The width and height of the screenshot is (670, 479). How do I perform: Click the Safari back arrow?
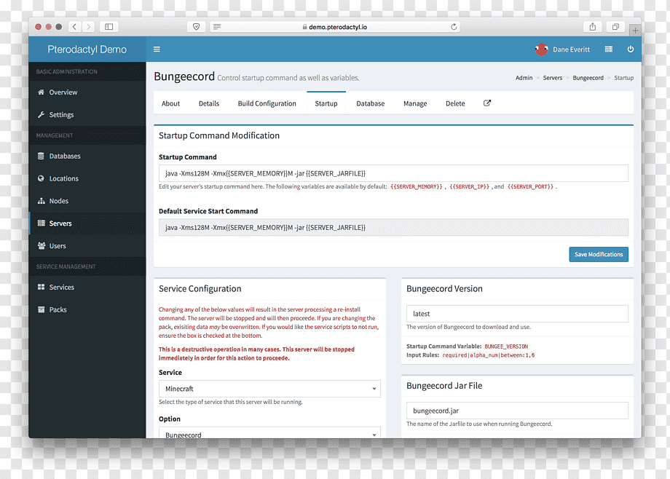pyautogui.click(x=74, y=26)
